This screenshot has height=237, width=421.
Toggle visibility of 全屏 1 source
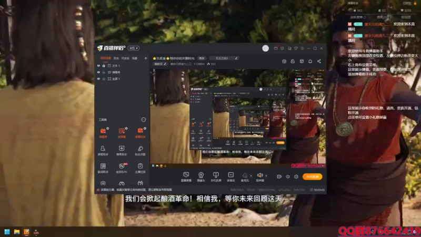tap(98, 78)
